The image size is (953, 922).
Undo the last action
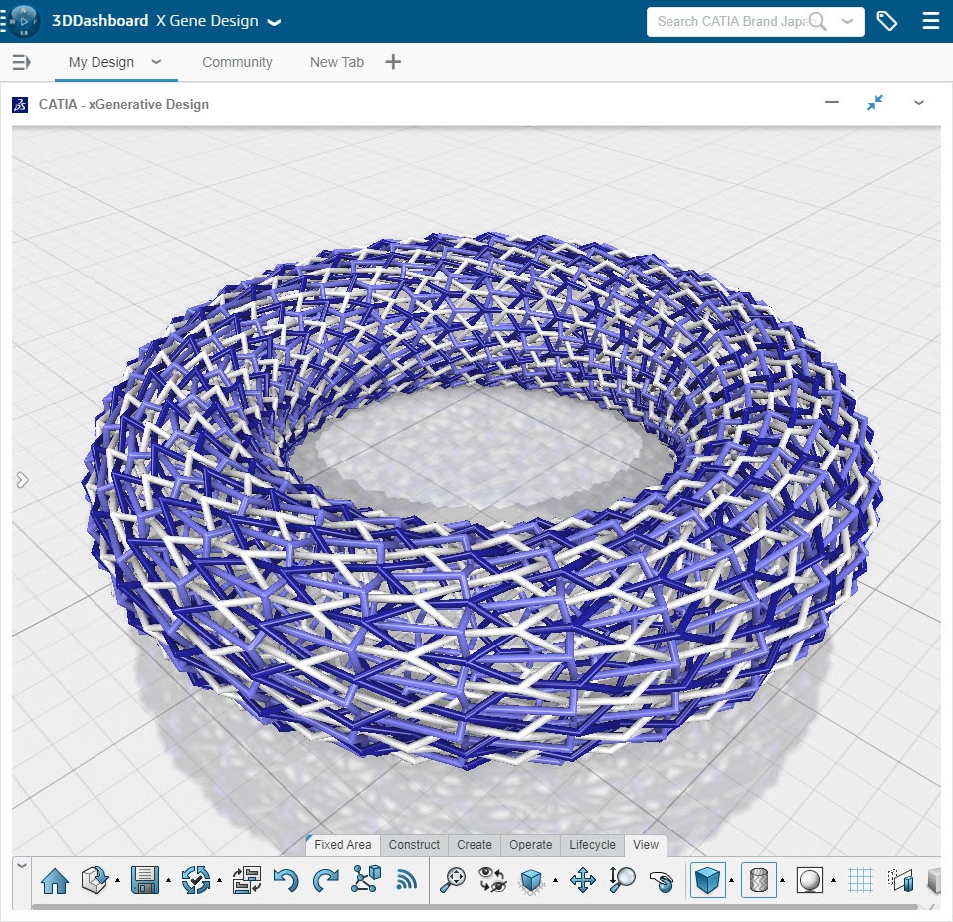[x=286, y=880]
